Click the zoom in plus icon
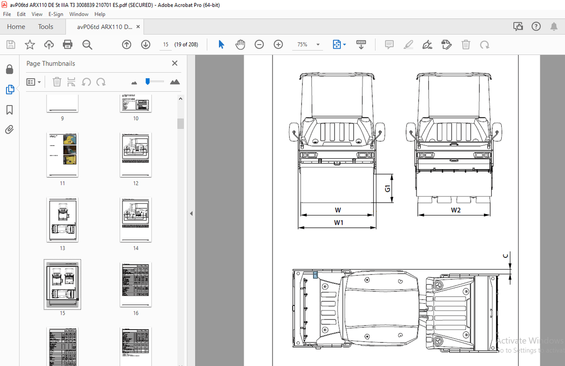 pos(278,45)
